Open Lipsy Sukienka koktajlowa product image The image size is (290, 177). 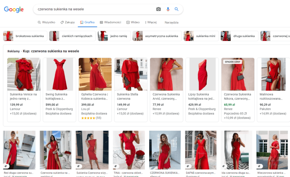coord(202,74)
